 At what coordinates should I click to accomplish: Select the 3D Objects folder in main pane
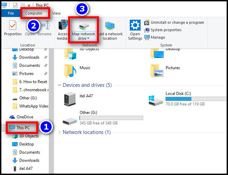[x=82, y=54]
